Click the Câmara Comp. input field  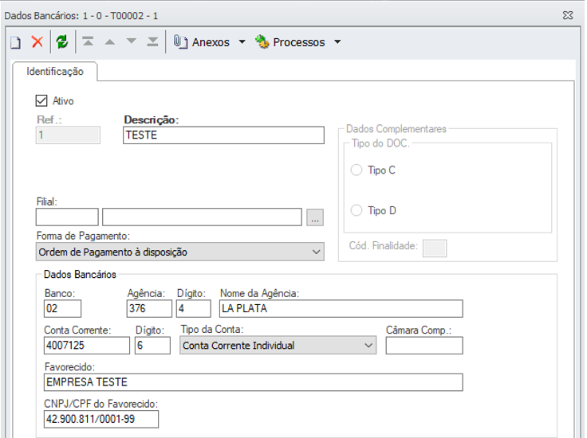pyautogui.click(x=424, y=346)
